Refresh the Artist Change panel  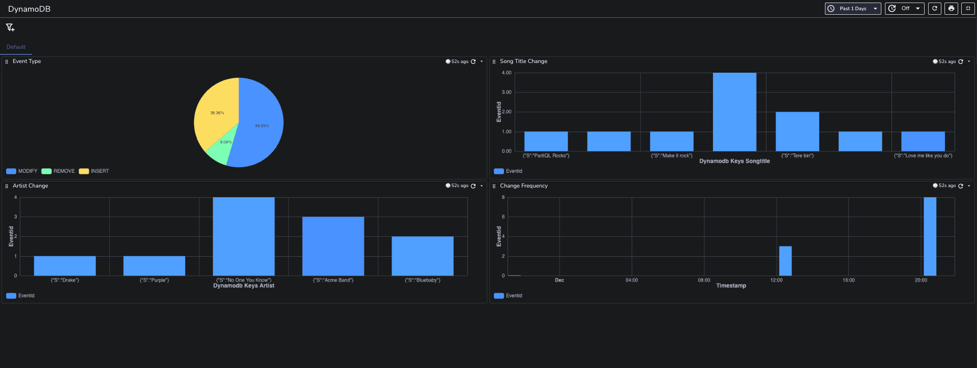click(x=473, y=186)
